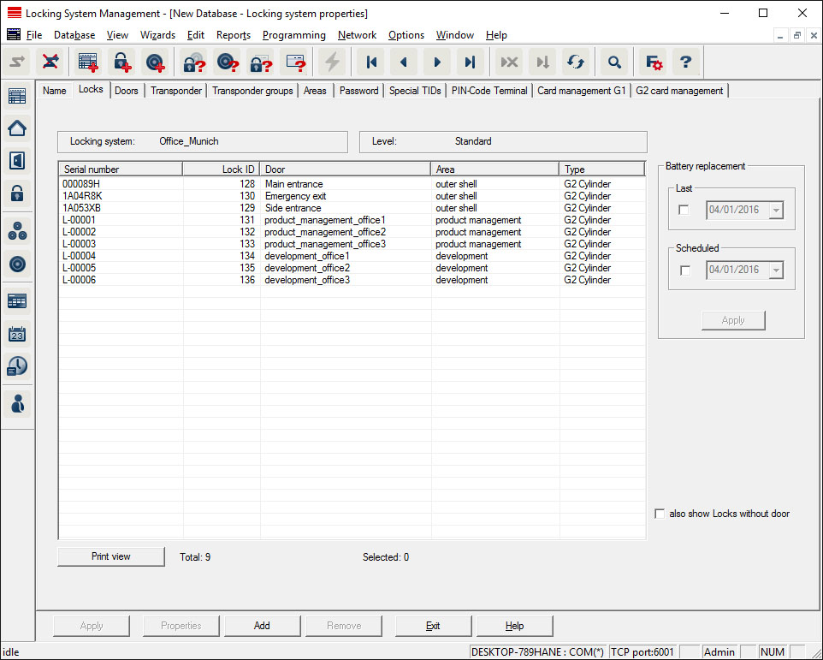
Task: Open the Programming menu
Action: tap(293, 35)
